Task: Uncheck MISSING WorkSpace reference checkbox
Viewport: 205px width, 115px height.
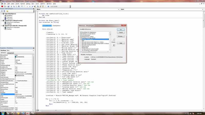Action: click(81, 39)
